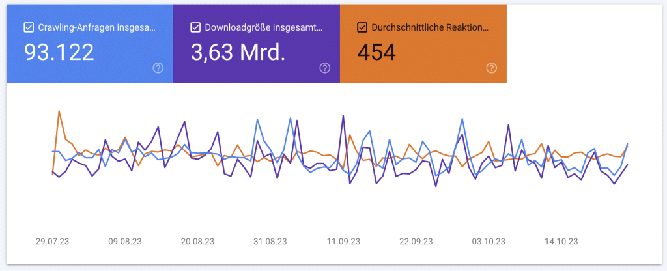Click the 11.09.23 date axis label
Screen dimensions: 667x271
tap(343, 242)
